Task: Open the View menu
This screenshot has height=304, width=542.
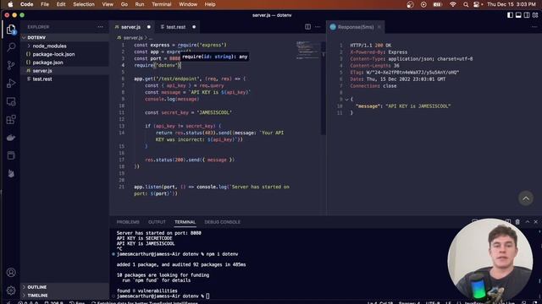Action: [108, 4]
